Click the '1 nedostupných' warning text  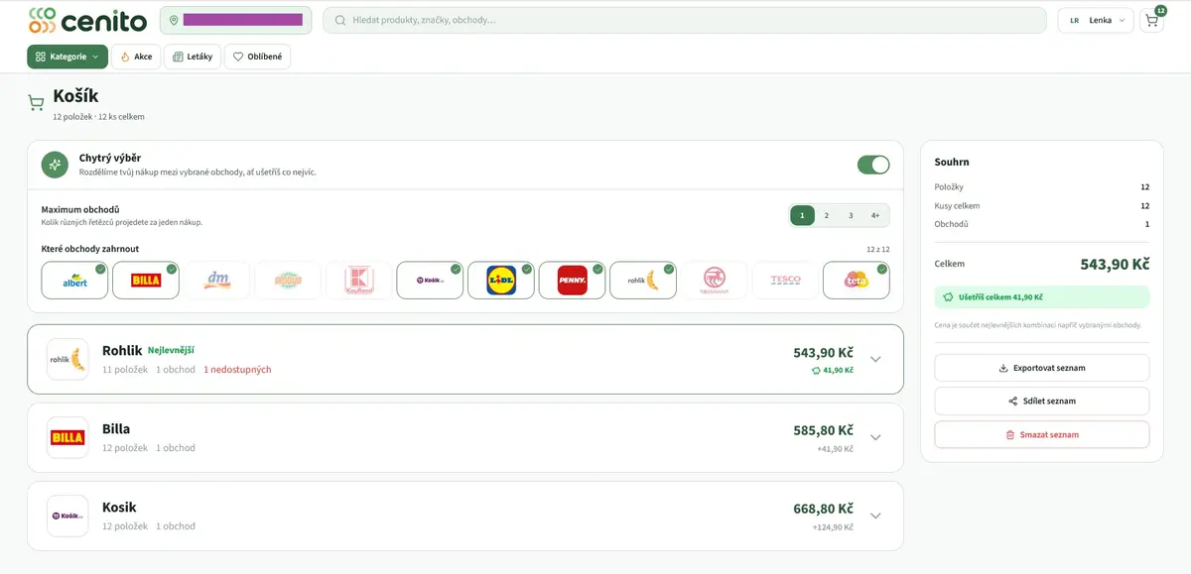237,370
